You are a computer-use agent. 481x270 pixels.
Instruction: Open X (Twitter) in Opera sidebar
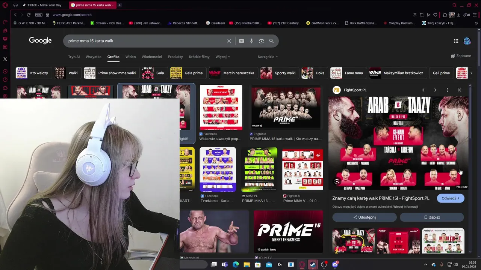coord(5,59)
